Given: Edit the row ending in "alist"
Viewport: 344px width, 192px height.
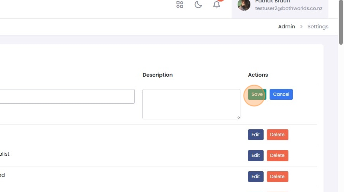Looking at the screenshot, I should (256, 156).
